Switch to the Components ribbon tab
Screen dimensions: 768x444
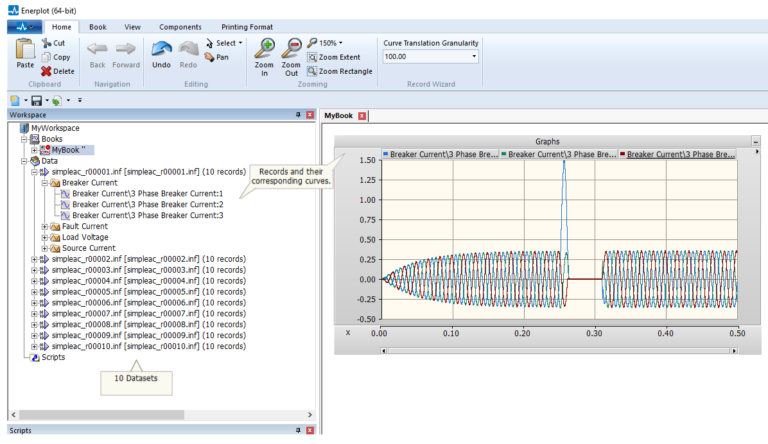tap(180, 27)
